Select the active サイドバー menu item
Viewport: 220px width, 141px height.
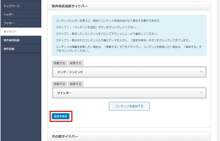[x=11, y=31]
